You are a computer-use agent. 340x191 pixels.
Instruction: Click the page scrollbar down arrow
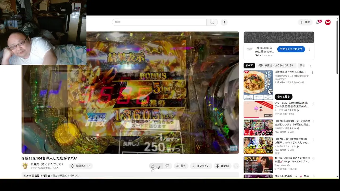coord(337,176)
